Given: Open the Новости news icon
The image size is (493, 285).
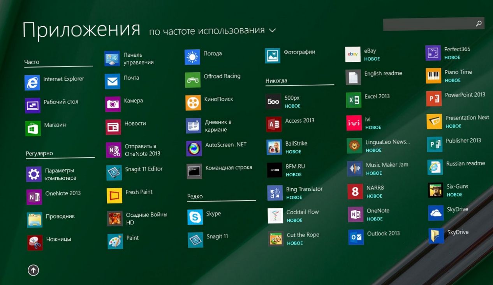Looking at the screenshot, I should click(113, 127).
